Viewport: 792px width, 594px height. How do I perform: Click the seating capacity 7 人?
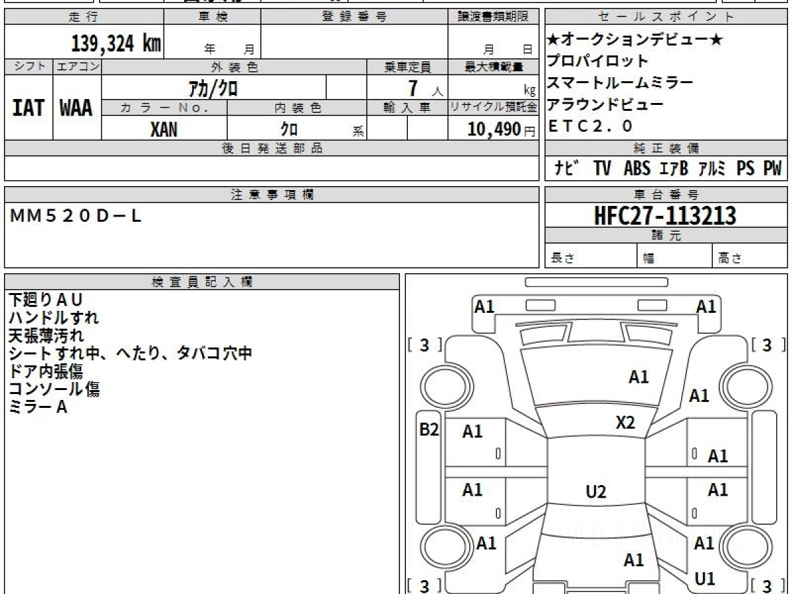426,88
